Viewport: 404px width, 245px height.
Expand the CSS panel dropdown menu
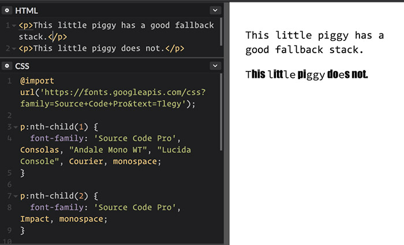pyautogui.click(x=215, y=66)
